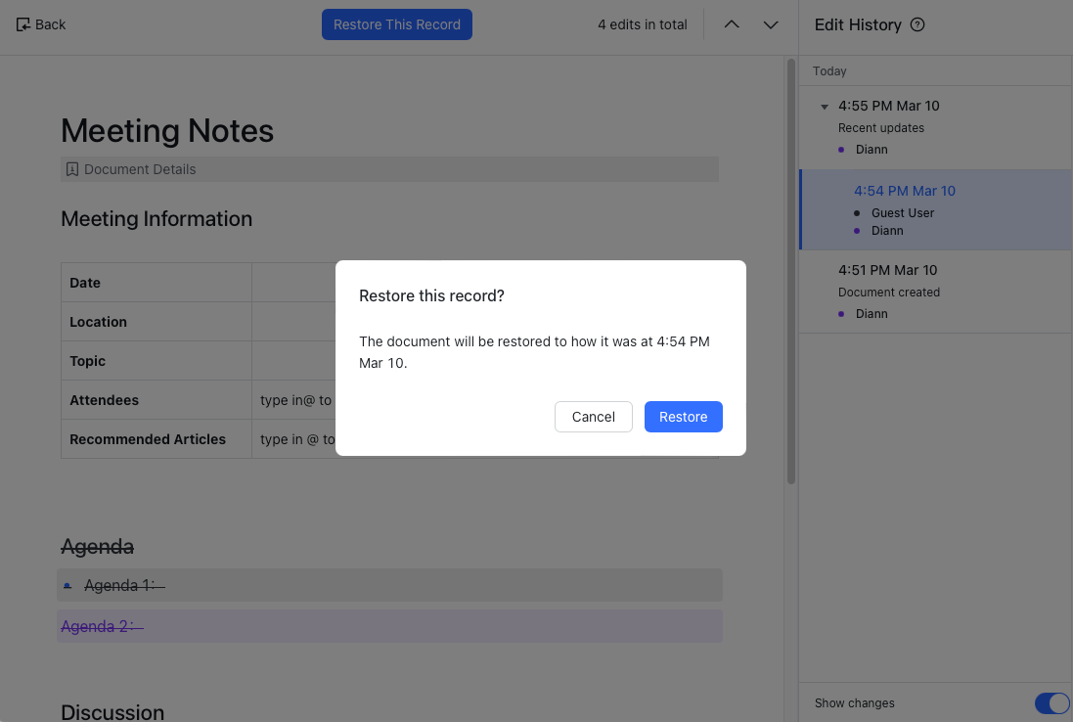Click the Attendees input cell
Viewport: 1073px width, 722px height.
[x=295, y=400]
